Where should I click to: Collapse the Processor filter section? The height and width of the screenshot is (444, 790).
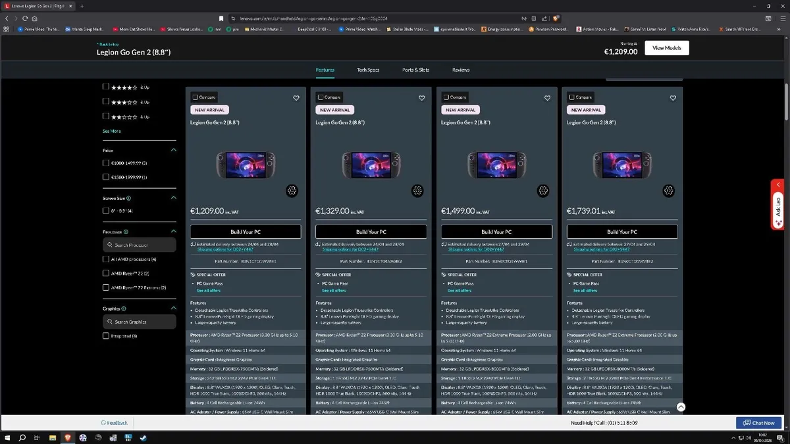click(x=174, y=232)
